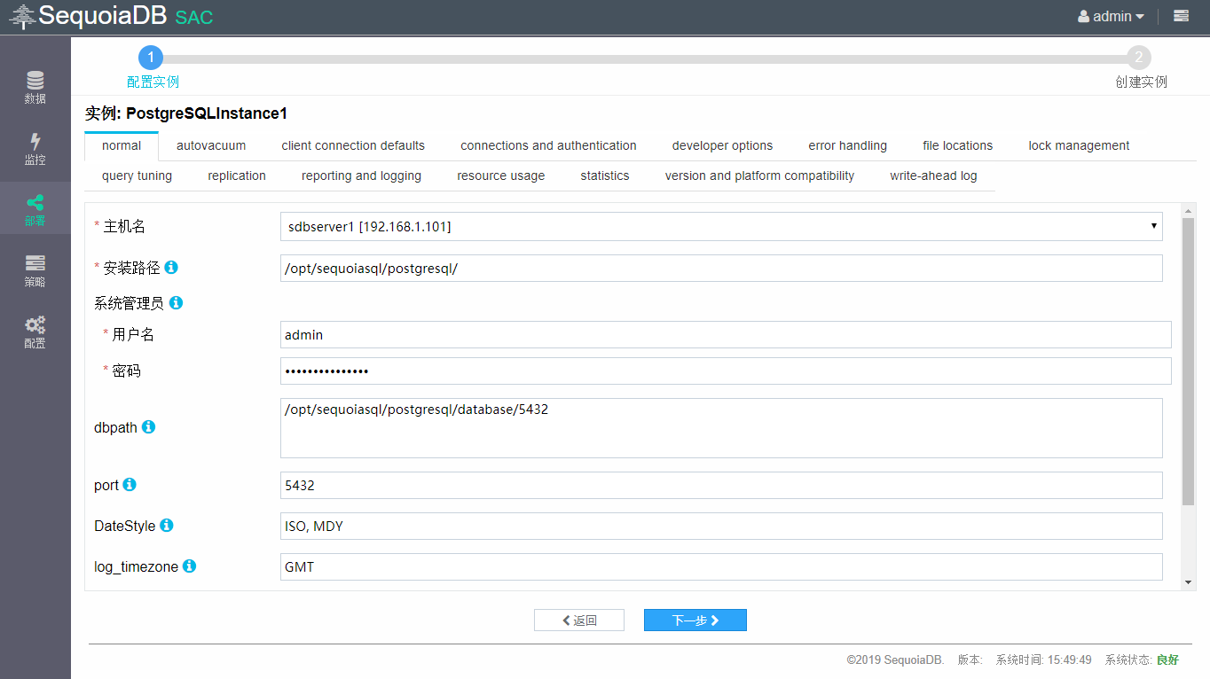Open the 数据 (Data) sidebar panel
Viewport: 1210px width, 679px height.
click(35, 86)
